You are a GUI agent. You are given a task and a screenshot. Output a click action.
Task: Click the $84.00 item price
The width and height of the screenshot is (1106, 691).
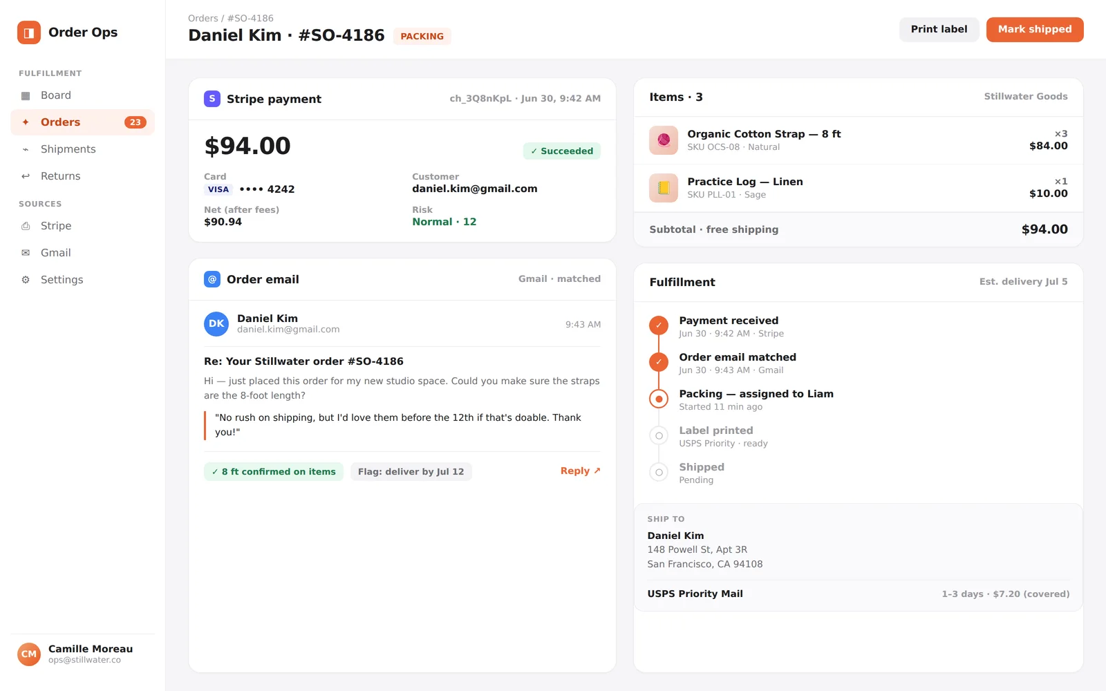pyautogui.click(x=1048, y=146)
